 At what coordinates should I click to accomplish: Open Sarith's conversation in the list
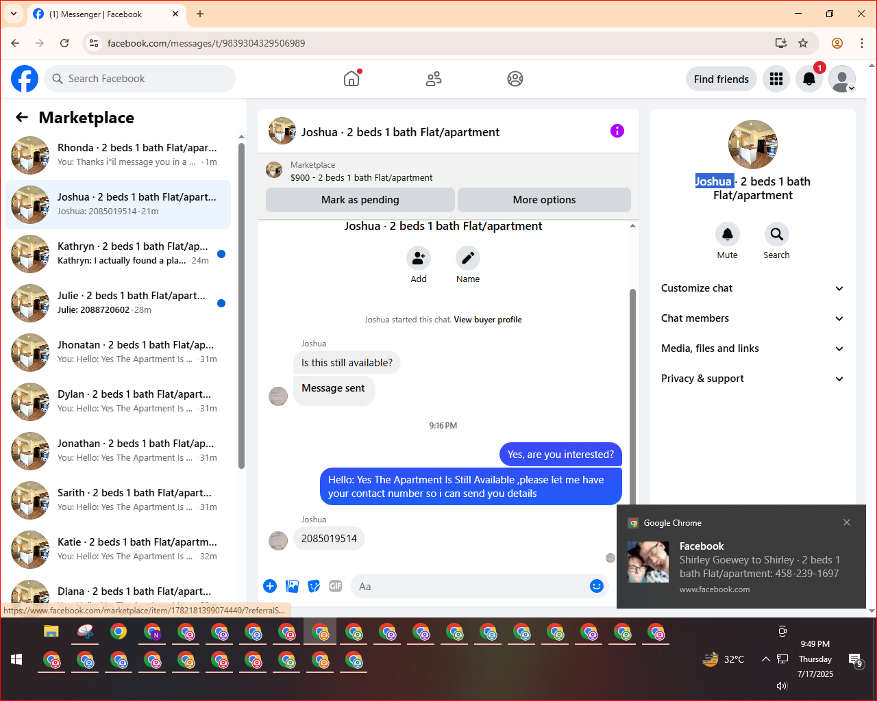click(x=118, y=500)
